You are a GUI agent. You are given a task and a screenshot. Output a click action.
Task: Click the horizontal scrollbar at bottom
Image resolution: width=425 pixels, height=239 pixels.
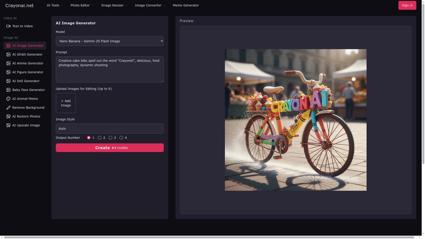[209, 237]
